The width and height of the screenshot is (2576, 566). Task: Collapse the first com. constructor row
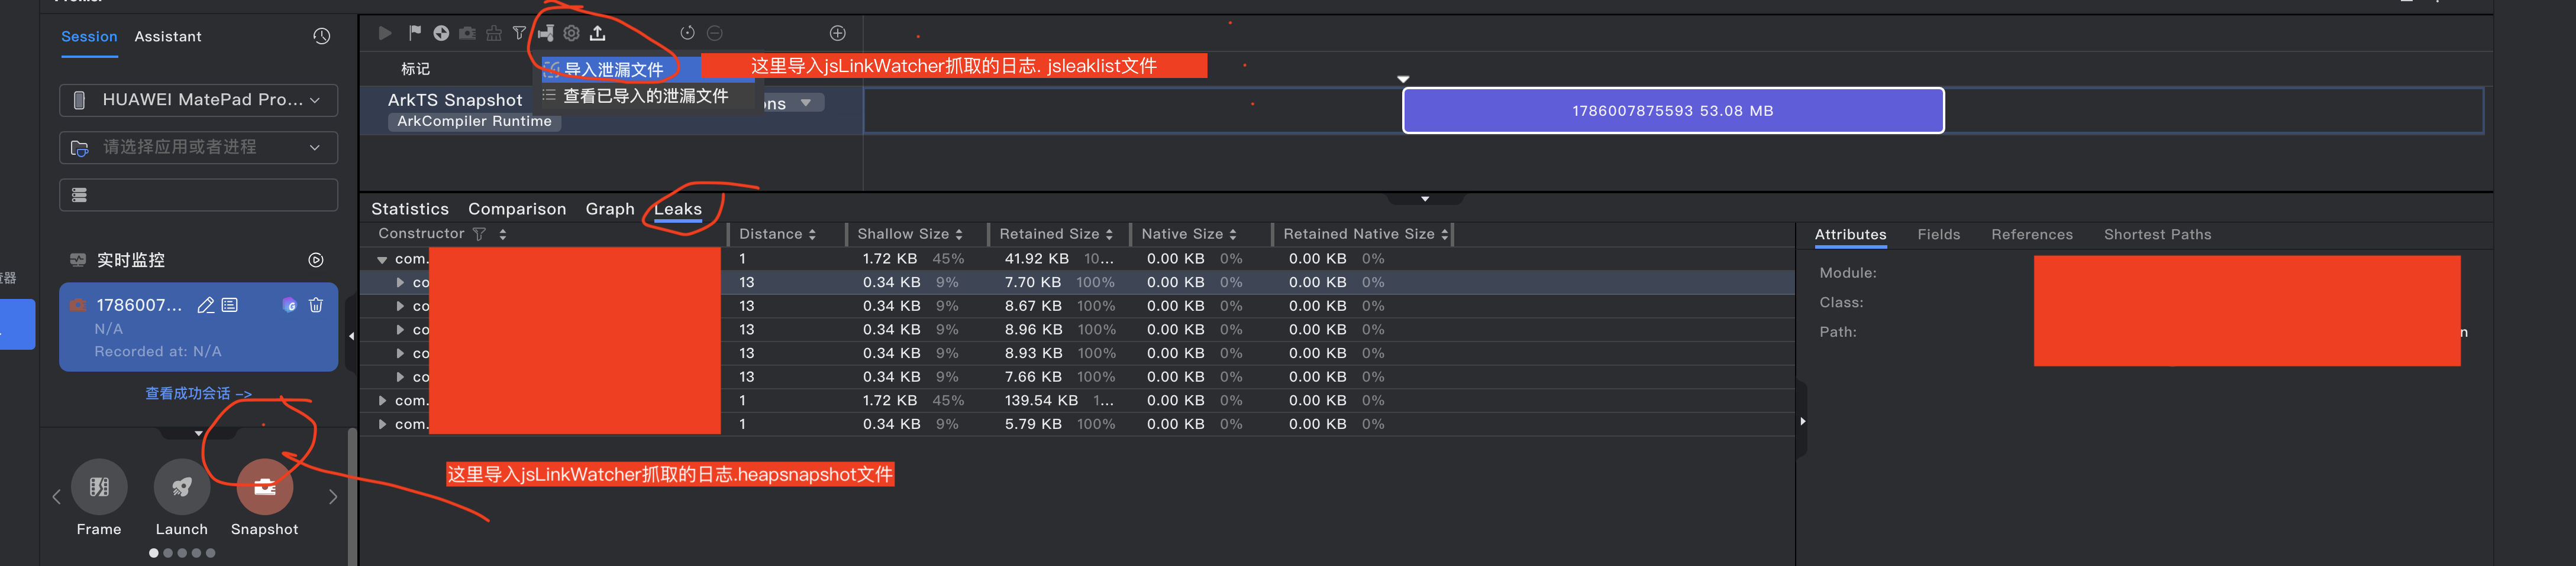pyautogui.click(x=382, y=259)
